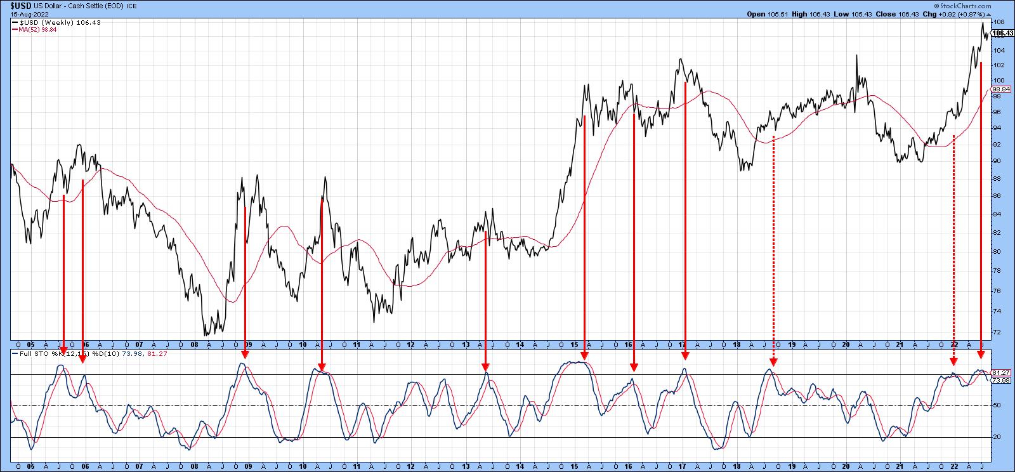Click the 50 level label on stochastic axis
This screenshot has width=1015, height=472.
click(x=997, y=405)
